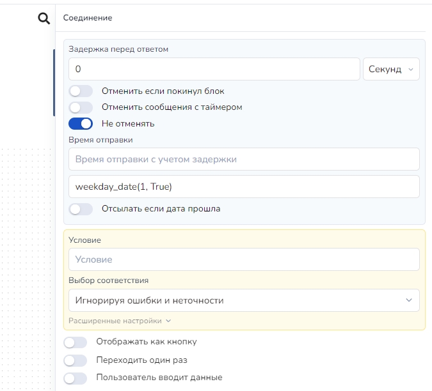Click the dotted canvas area at left
Viewport: 432px width, 391px height.
(x=26, y=256)
